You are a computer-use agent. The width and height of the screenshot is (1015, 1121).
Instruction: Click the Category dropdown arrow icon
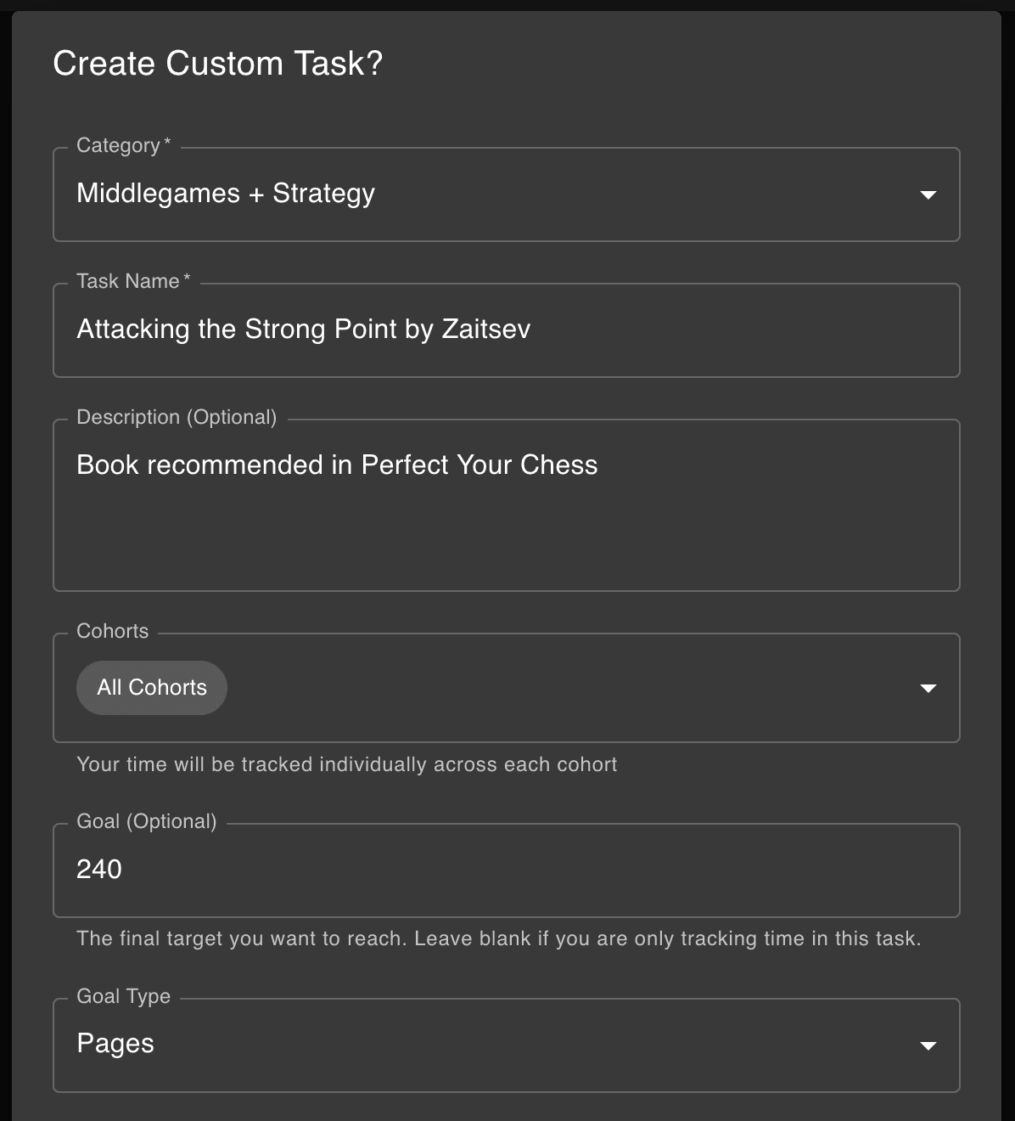click(928, 194)
